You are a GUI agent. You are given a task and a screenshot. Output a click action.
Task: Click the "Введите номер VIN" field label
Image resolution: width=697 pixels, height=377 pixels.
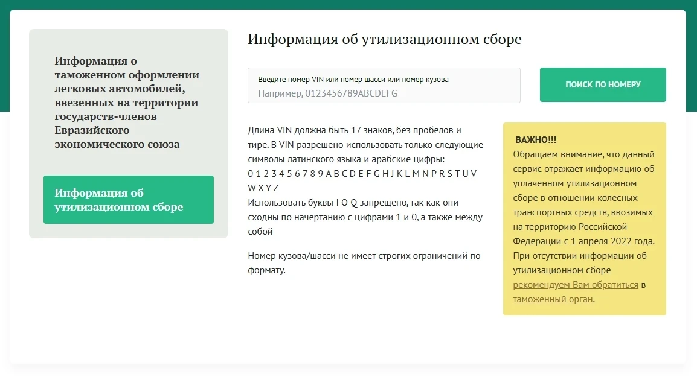pos(353,80)
